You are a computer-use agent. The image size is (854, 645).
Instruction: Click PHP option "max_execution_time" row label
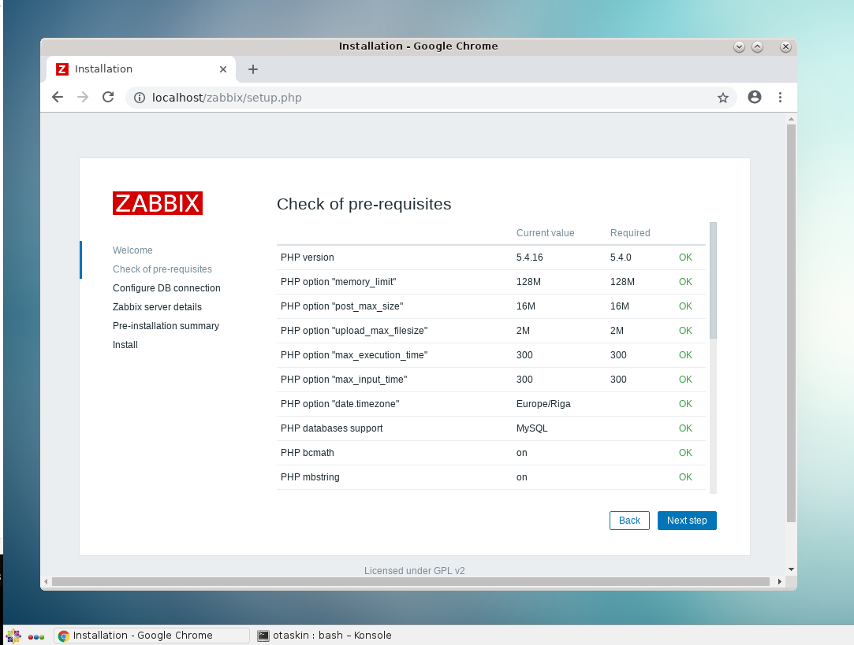(x=354, y=355)
